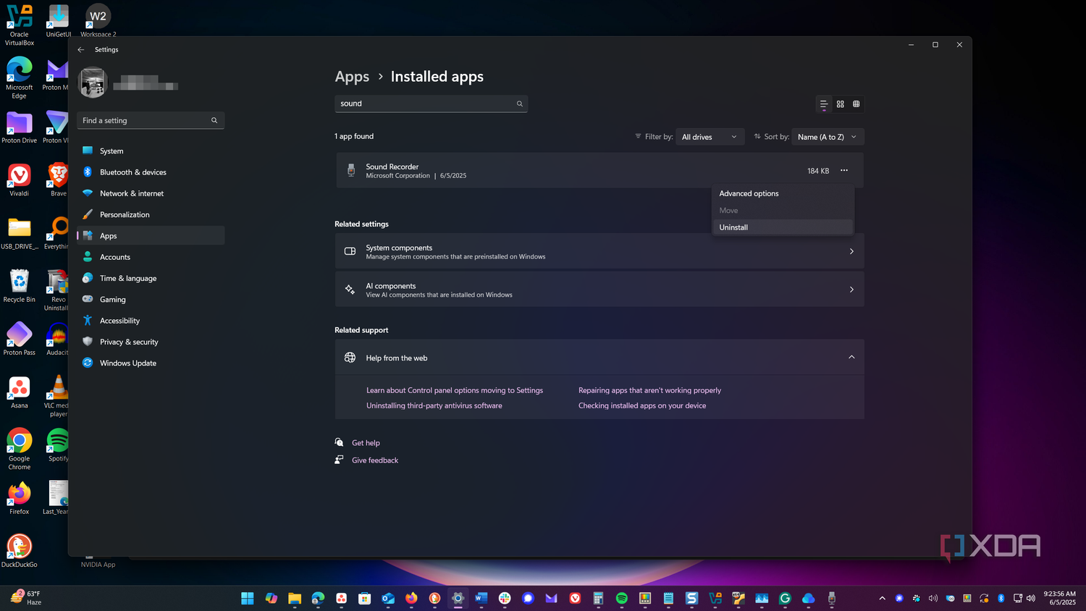Select Uninstall in the context menu
This screenshot has height=611, width=1086.
point(783,227)
